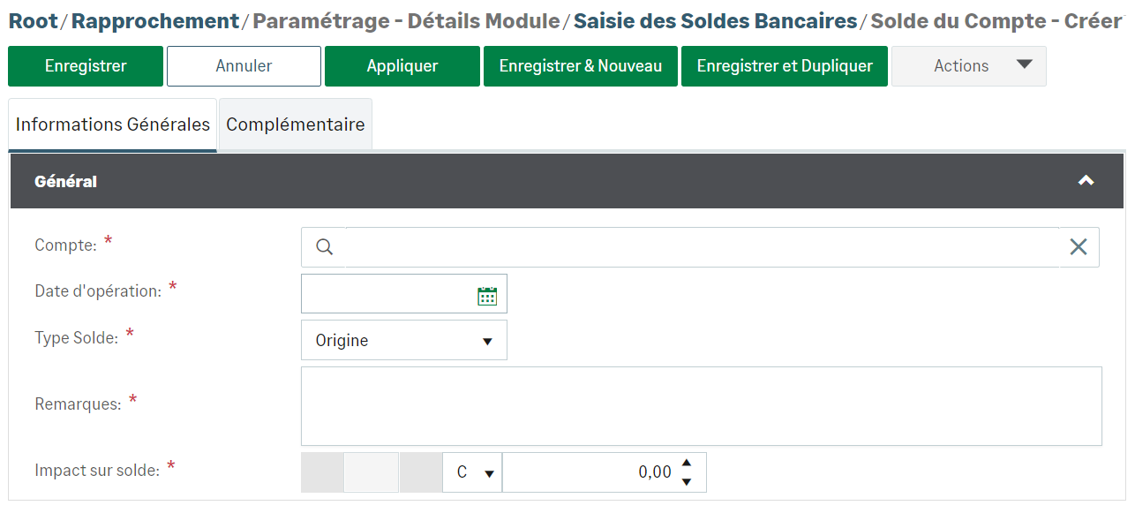Open the Type Solde Origine dropdown
This screenshot has width=1135, height=513.
coord(404,341)
